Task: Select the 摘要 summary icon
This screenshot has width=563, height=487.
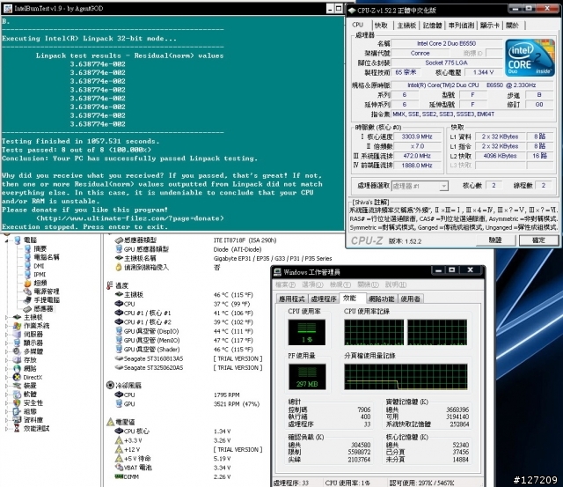Action: pos(27,248)
